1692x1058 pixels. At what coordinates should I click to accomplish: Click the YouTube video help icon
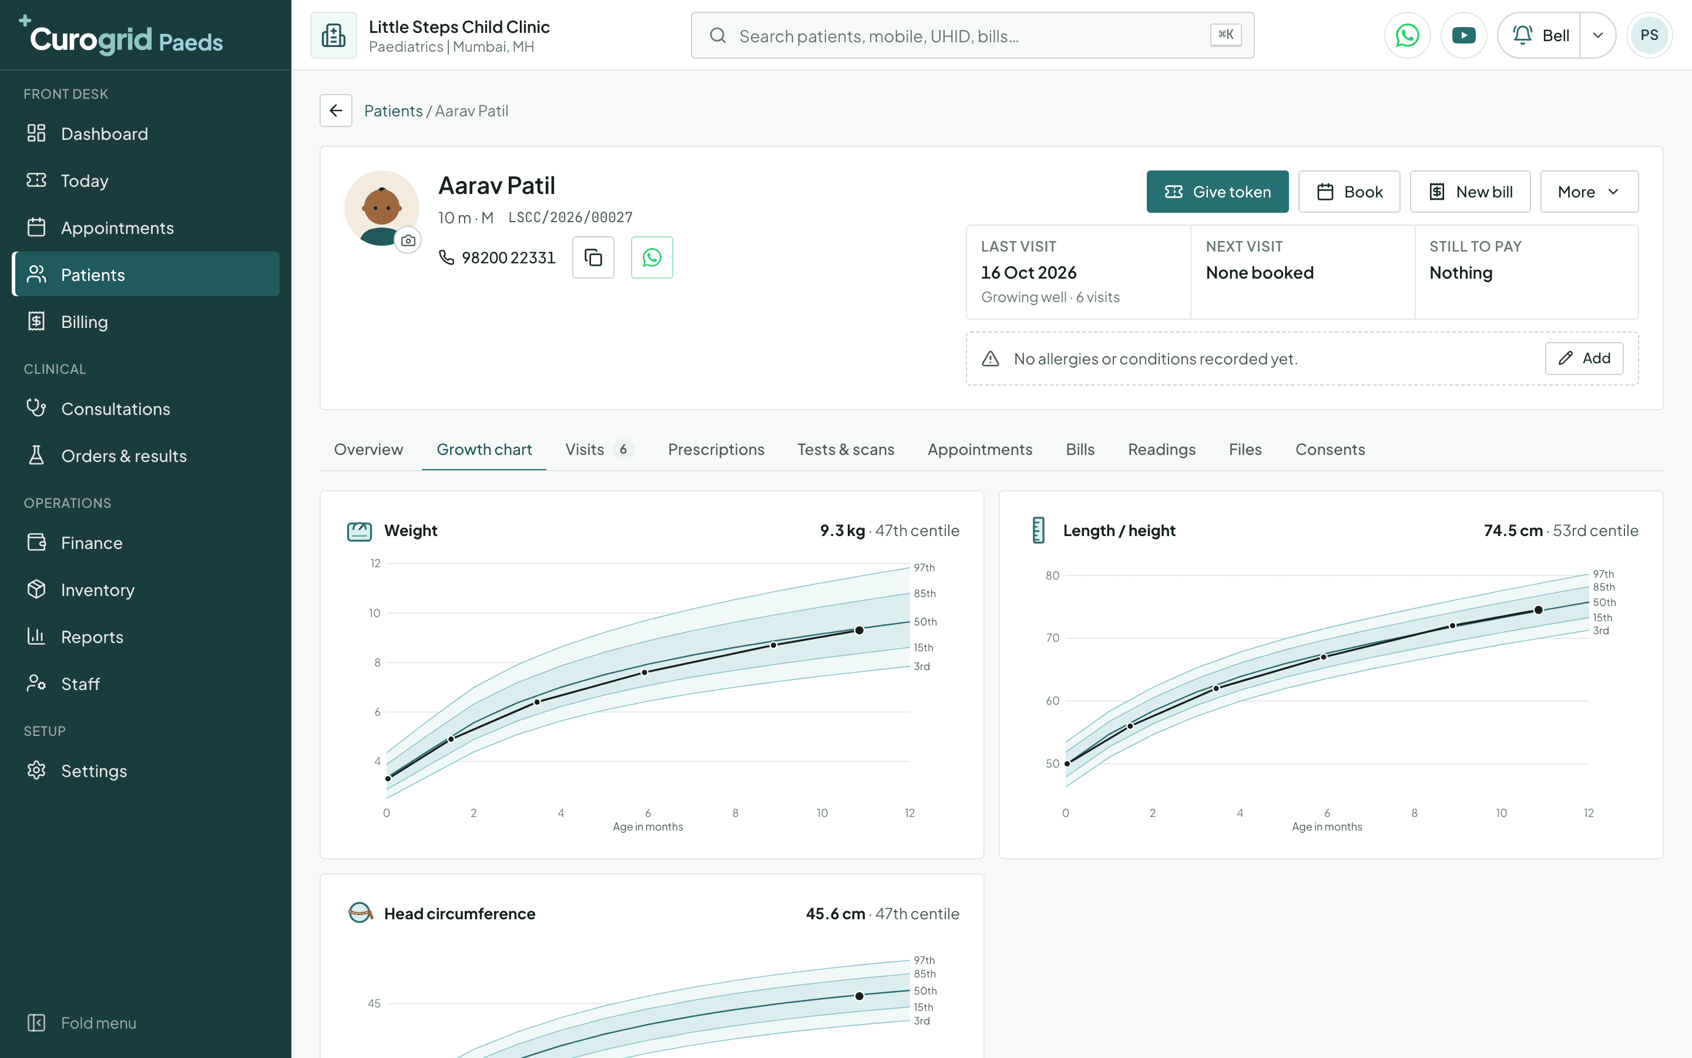coord(1463,35)
